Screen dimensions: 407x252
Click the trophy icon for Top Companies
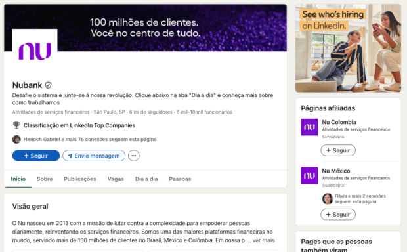point(16,125)
